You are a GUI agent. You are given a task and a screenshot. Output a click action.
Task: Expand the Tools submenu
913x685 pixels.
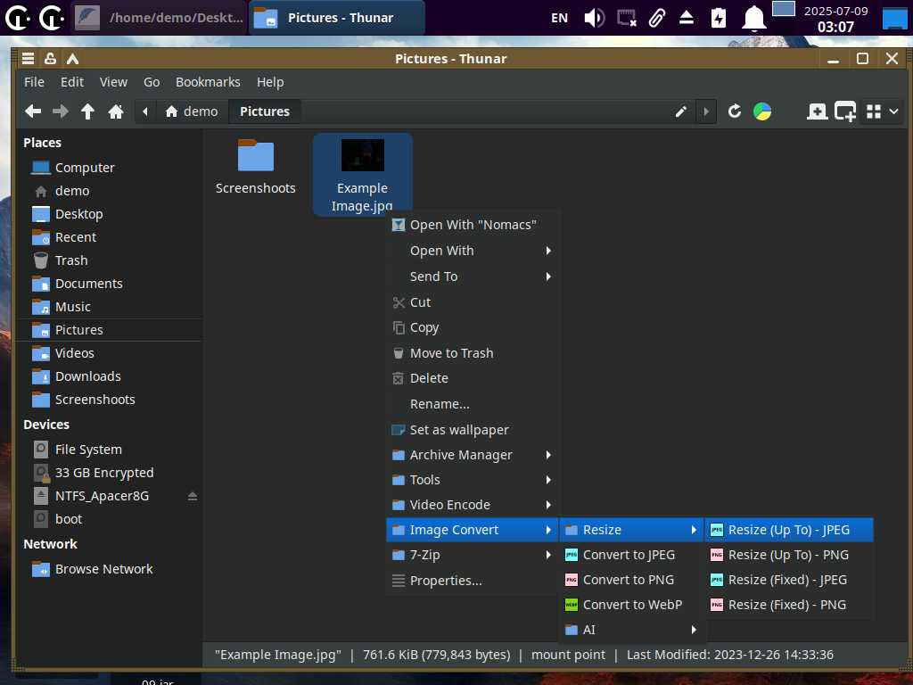473,480
